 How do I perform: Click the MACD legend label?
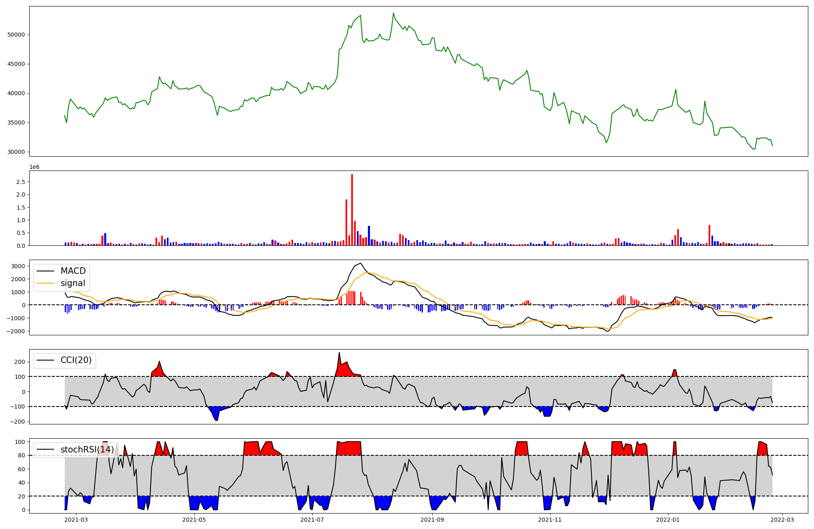click(x=73, y=271)
